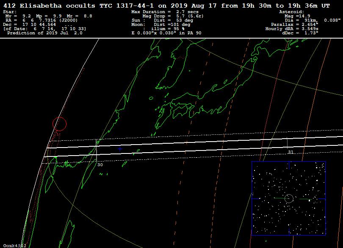Click the 'Asteroid:' heading
Screen dimensions: 343x248
tap(292, 12)
